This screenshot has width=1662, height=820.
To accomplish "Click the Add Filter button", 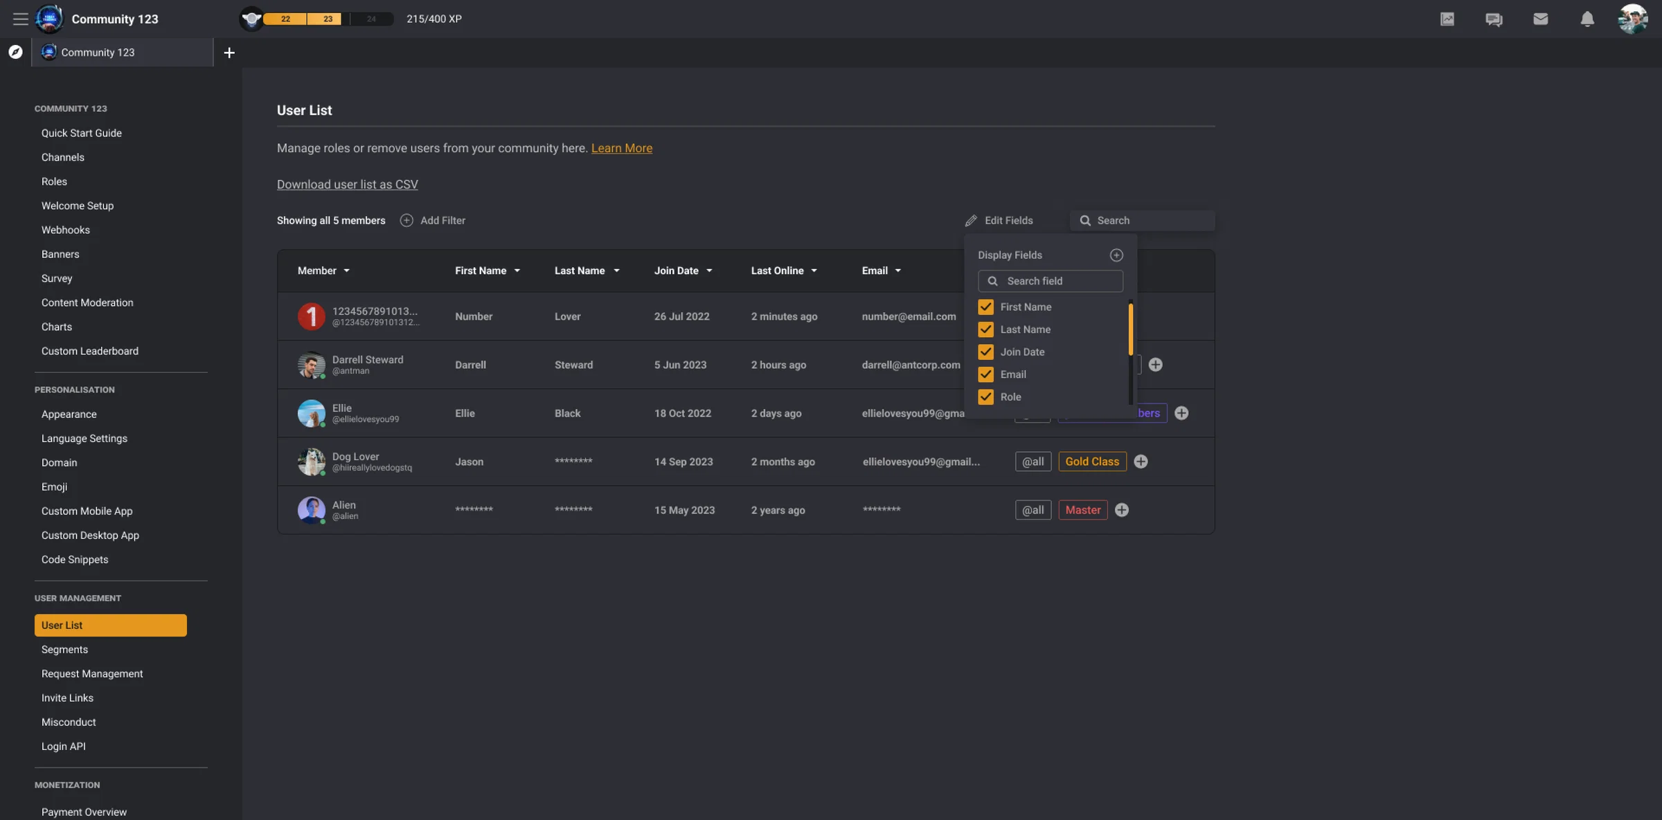I will (x=433, y=220).
